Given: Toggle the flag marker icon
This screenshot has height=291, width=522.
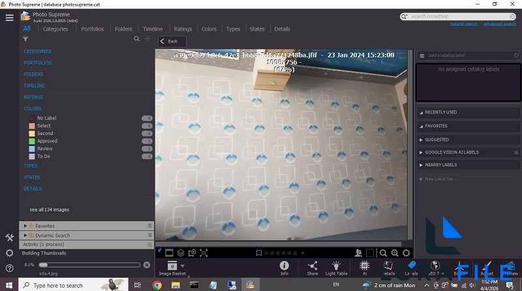Looking at the screenshot, I should [x=258, y=253].
